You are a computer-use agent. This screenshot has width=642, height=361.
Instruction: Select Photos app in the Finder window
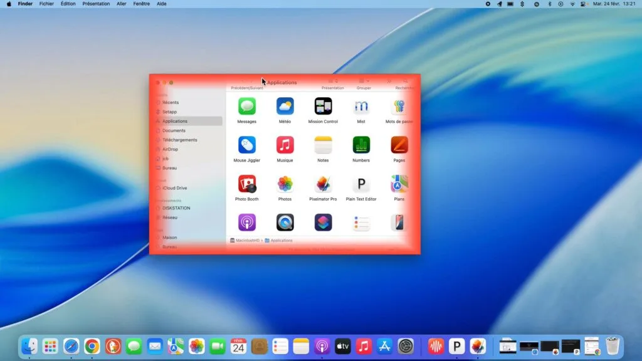pos(285,184)
